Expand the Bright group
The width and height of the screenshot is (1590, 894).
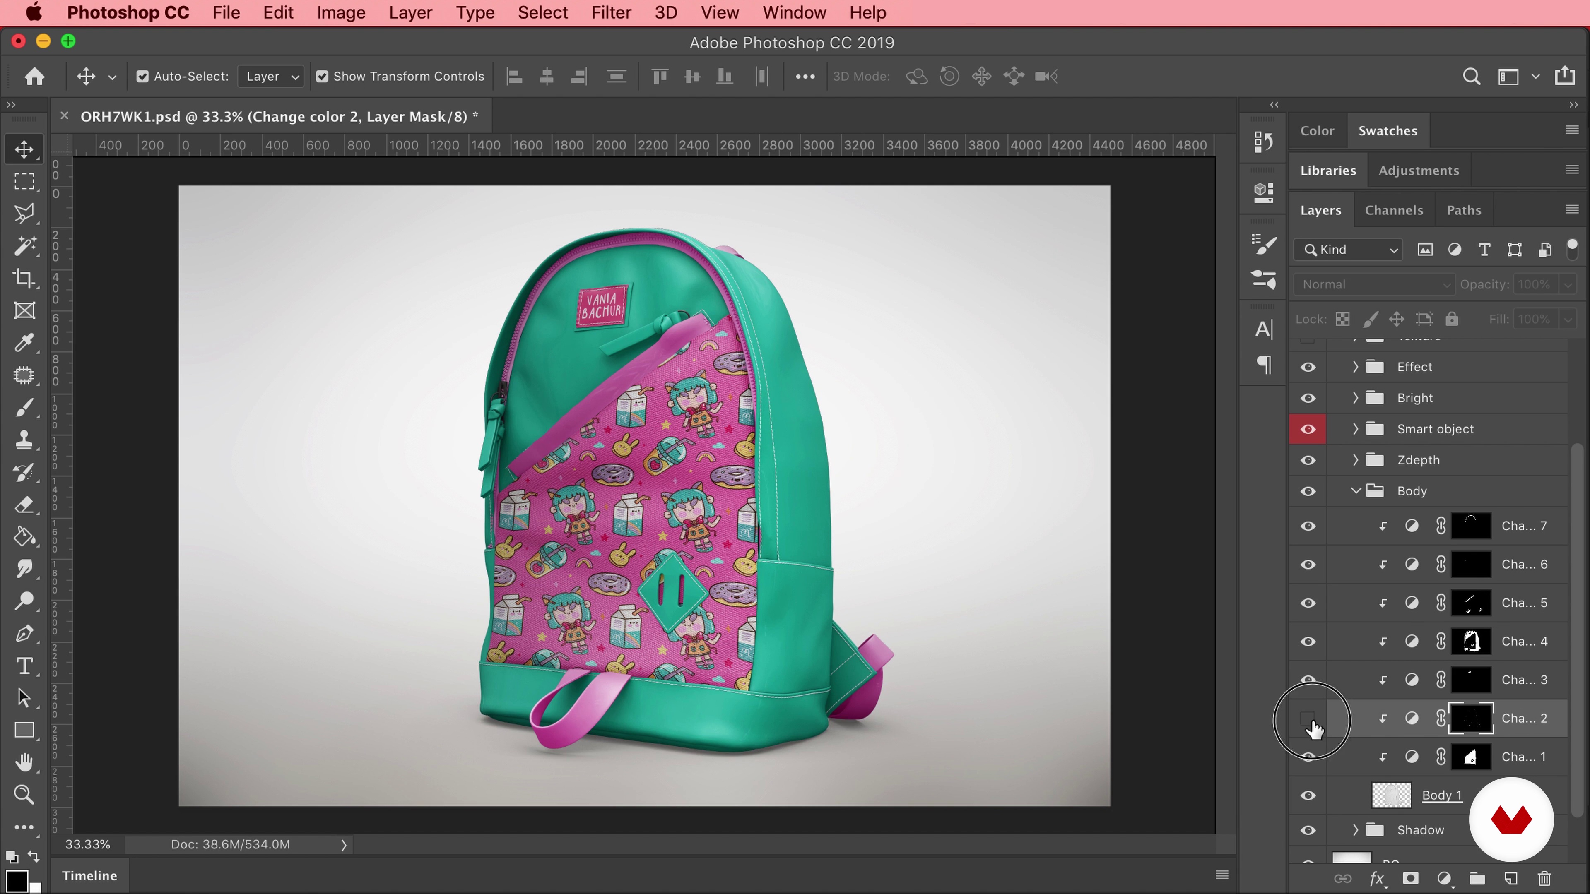coord(1356,398)
